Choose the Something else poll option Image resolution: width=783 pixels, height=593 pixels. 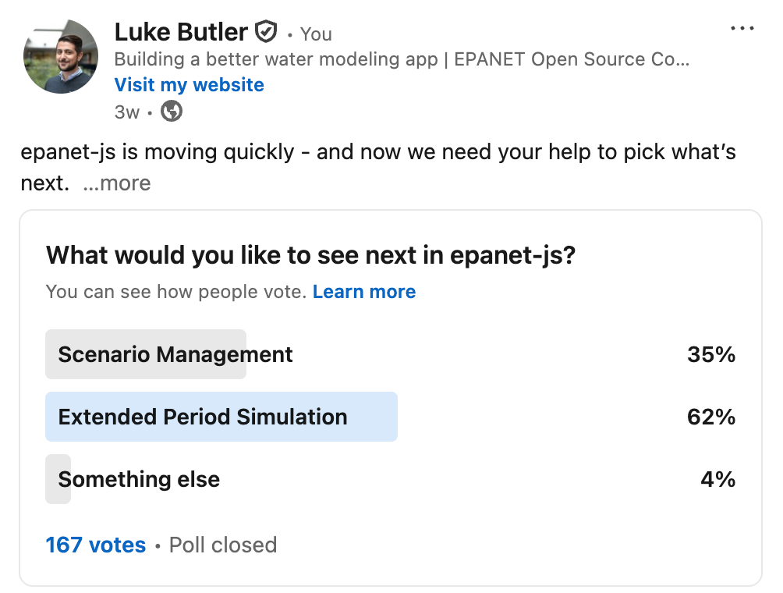(x=139, y=478)
